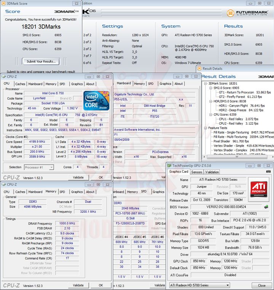The height and width of the screenshot is (290, 274).
Task: Click the Result Details scrollbar left arrow
Action: [204, 157]
